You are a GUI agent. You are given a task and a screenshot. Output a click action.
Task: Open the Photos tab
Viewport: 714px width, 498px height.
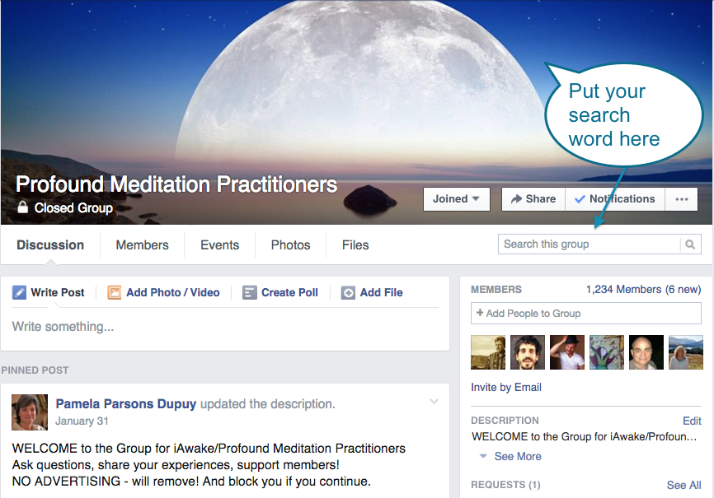point(290,245)
